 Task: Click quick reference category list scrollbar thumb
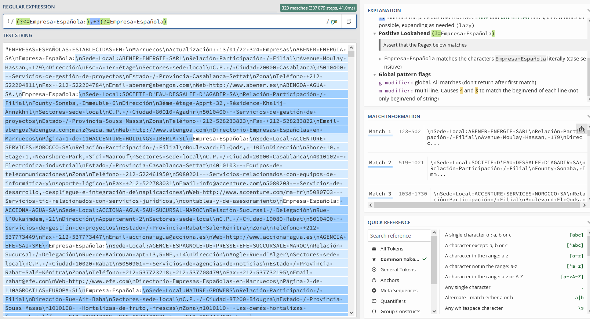tap(434, 260)
